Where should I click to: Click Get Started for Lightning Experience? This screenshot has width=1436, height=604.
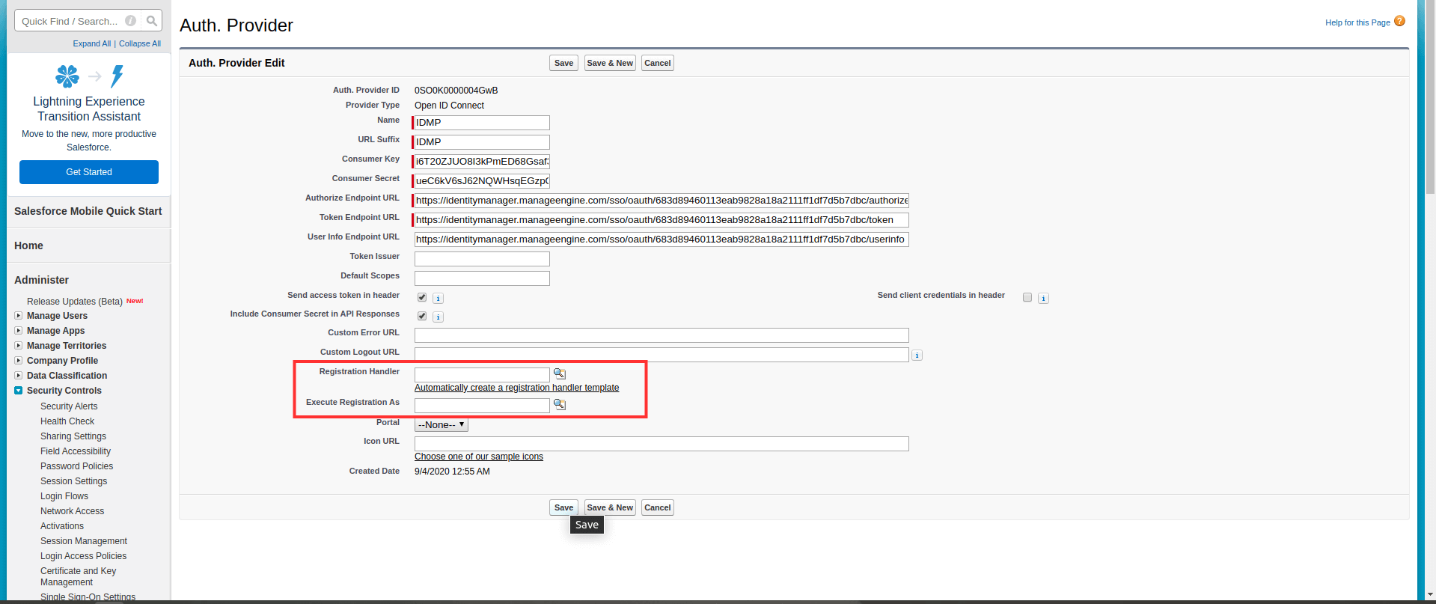coord(89,172)
